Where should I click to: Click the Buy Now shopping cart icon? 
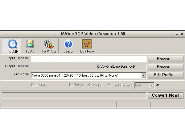click(x=87, y=46)
